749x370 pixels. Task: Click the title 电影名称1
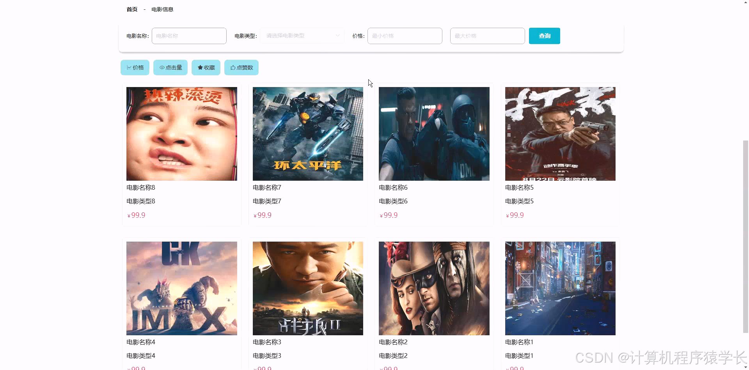(519, 342)
